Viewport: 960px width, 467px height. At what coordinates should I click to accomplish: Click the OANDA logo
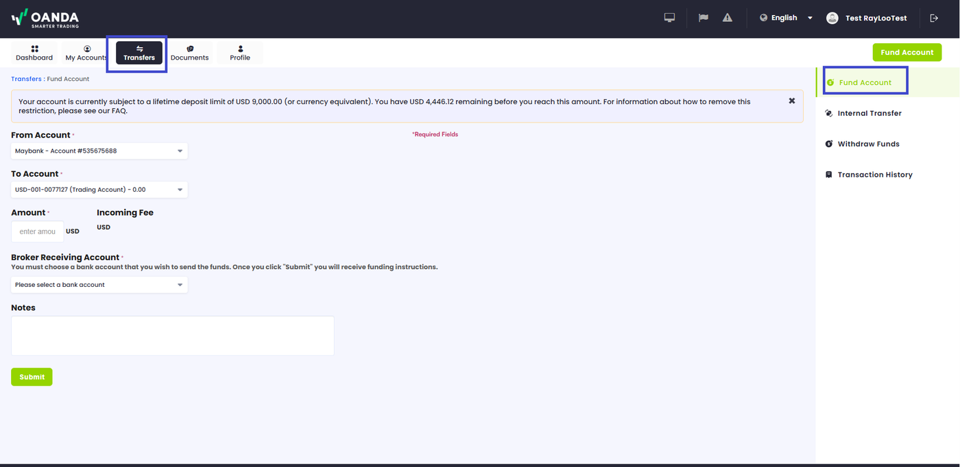(45, 18)
